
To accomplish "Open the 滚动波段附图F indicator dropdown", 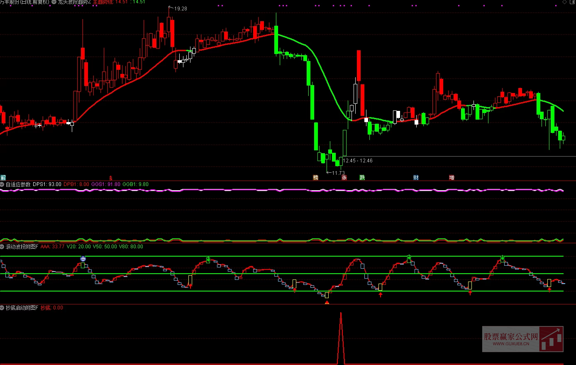I will point(2,247).
